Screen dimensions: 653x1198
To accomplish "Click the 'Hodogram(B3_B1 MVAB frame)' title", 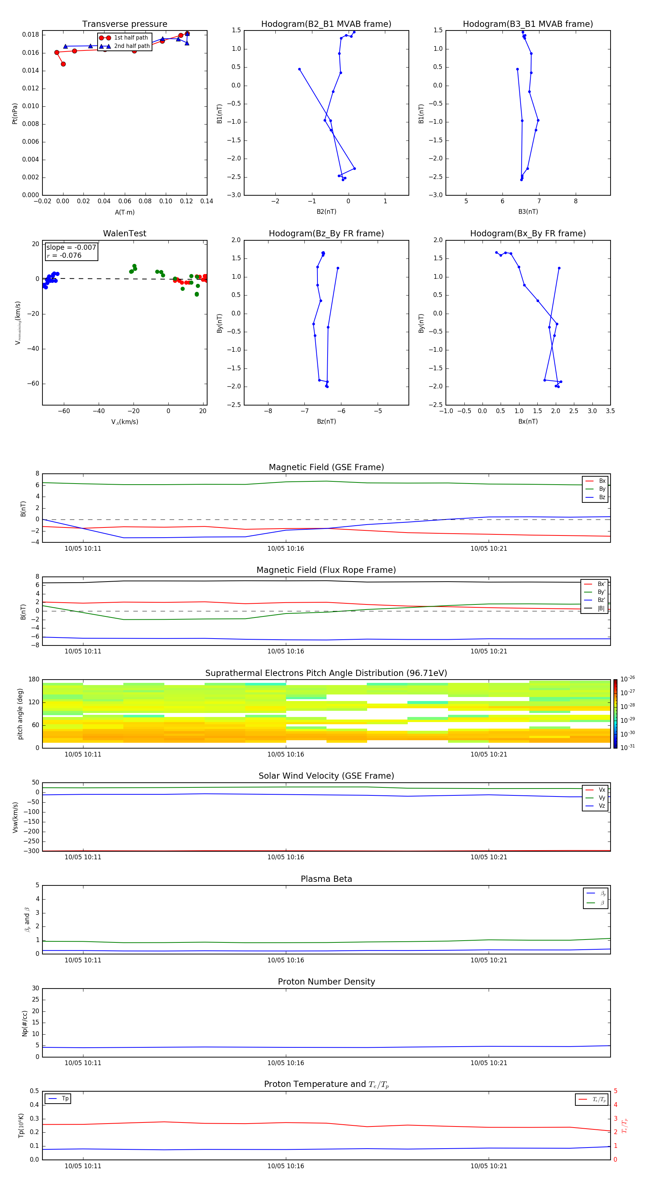I will click(x=528, y=24).
